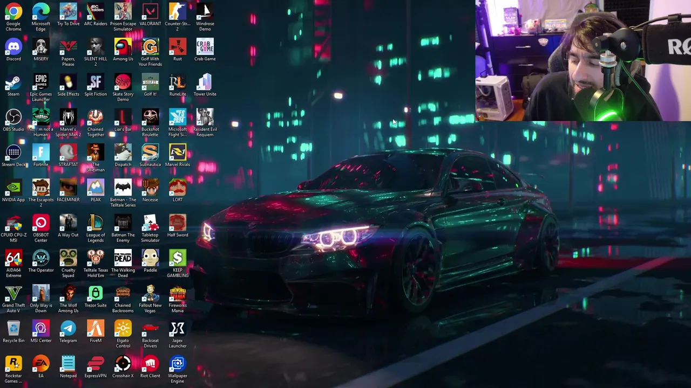691x388 pixels.
Task: Click the Trezor Suite icon
Action: 96,293
